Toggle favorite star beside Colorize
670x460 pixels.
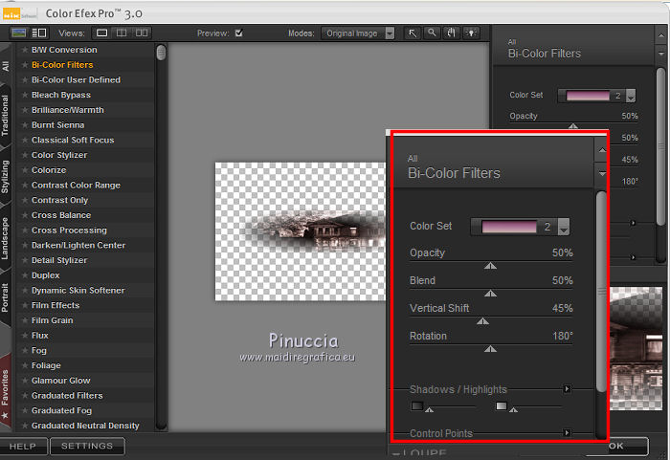pos(25,170)
